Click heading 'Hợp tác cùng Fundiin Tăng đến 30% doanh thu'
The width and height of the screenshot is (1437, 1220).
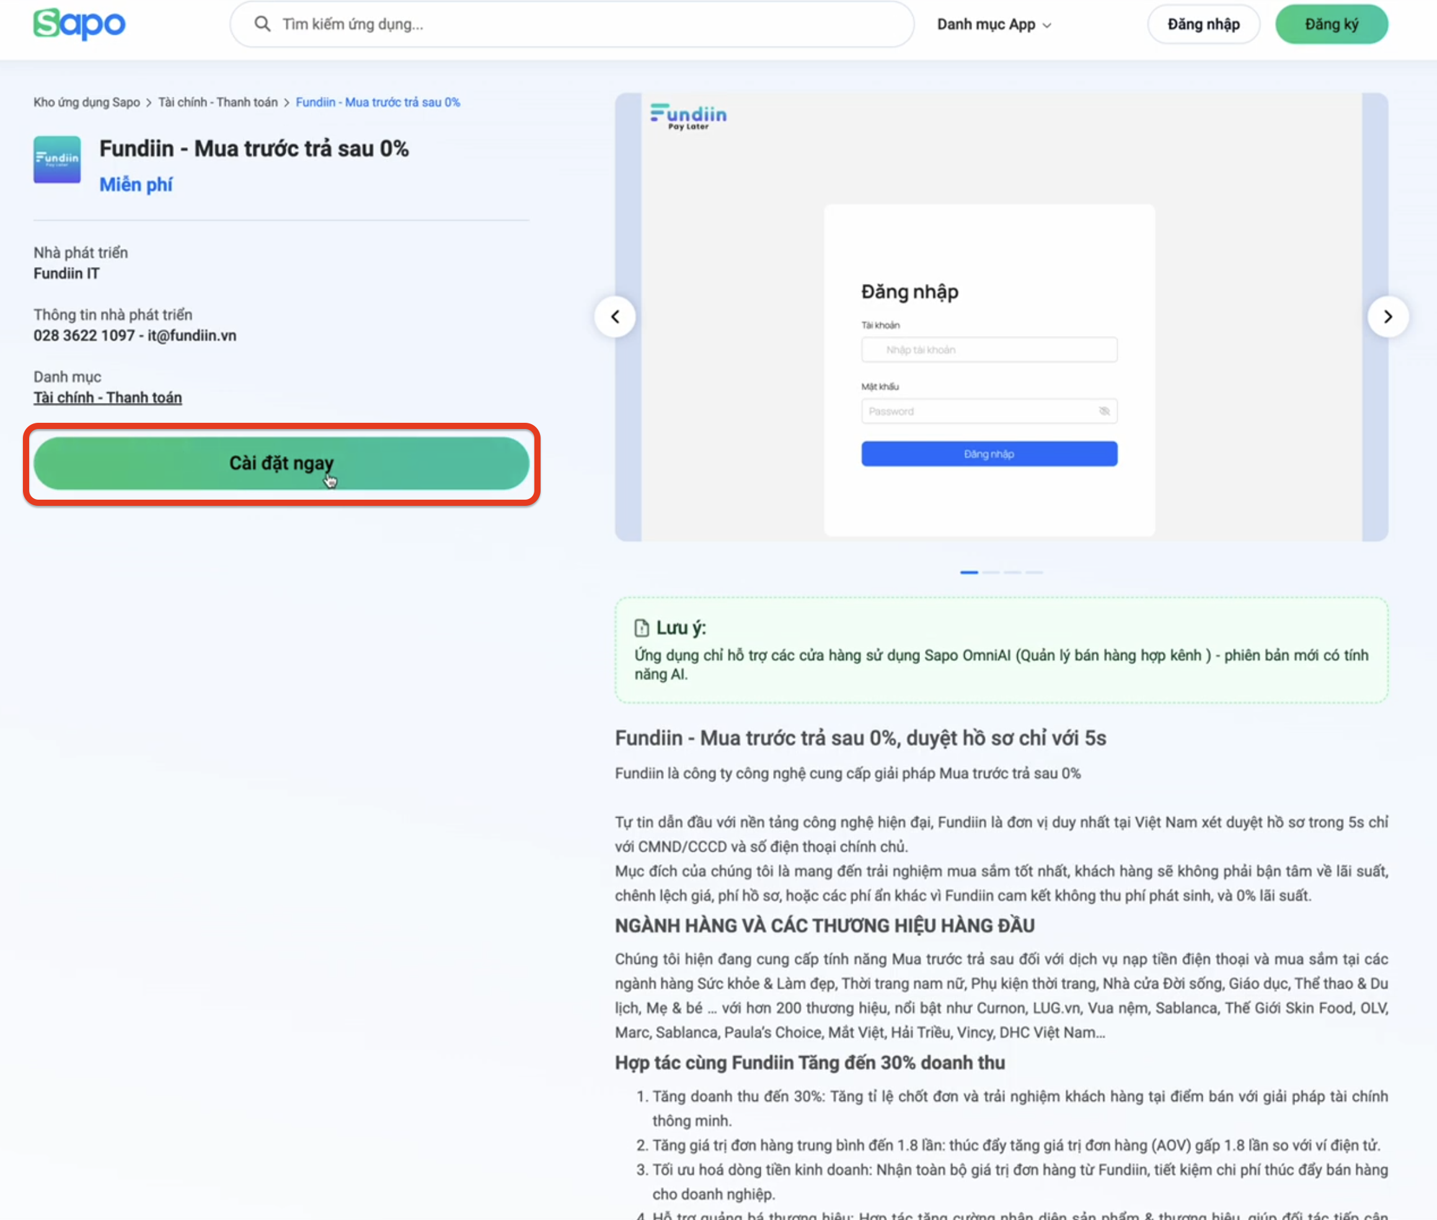click(x=810, y=1063)
